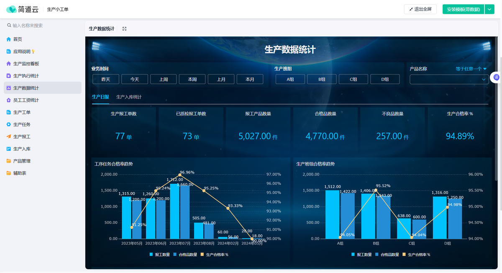
Task: Select the D组 production team filter
Action: (x=385, y=79)
